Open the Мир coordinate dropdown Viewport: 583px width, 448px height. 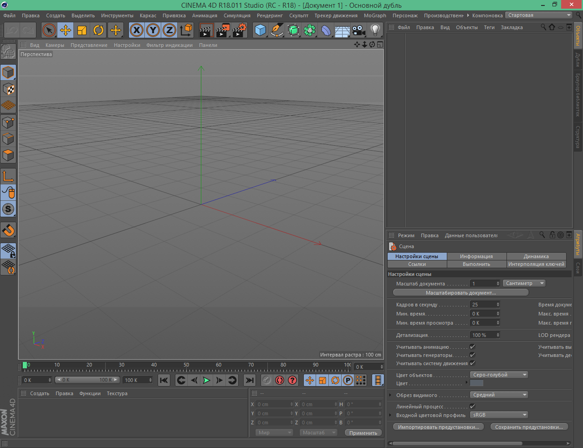coord(274,433)
